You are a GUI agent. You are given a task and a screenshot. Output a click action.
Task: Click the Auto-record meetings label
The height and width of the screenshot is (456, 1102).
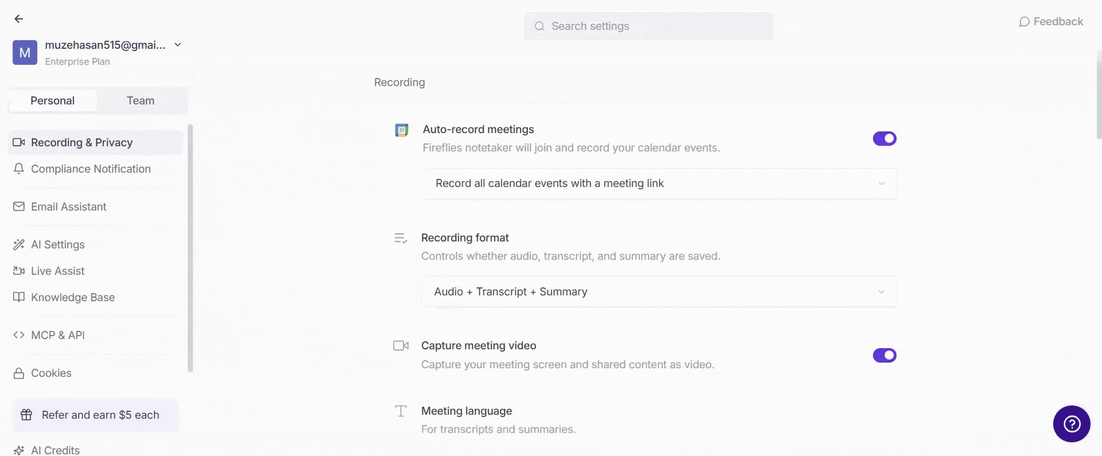pos(478,129)
